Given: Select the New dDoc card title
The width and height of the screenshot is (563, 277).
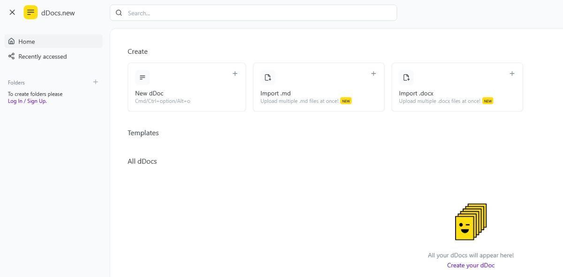Looking at the screenshot, I should (149, 93).
